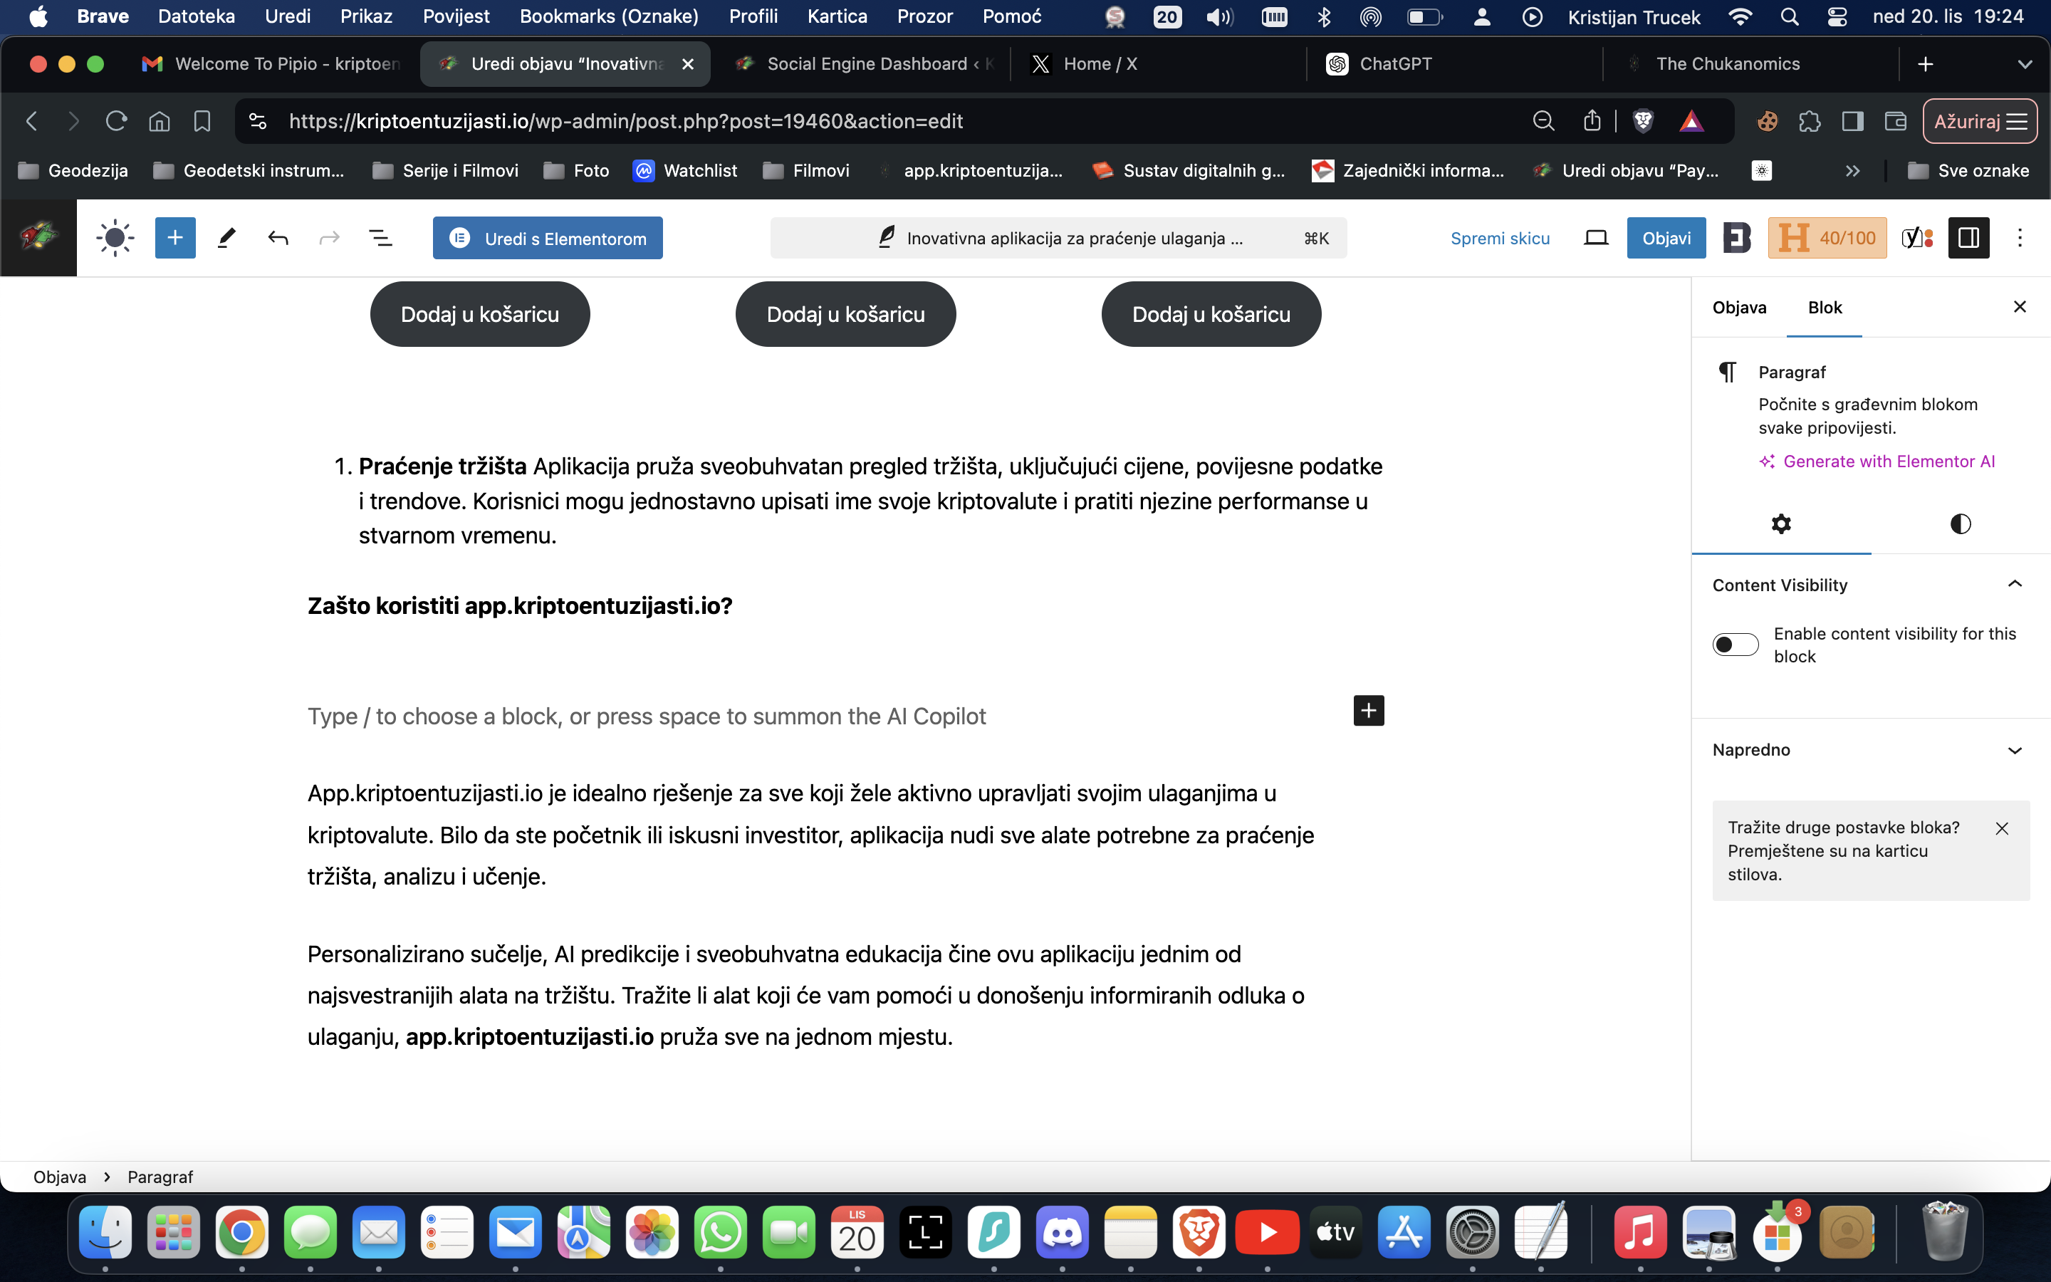Click the empty paragraph placeholder block
This screenshot has height=1282, width=2051.
(646, 716)
